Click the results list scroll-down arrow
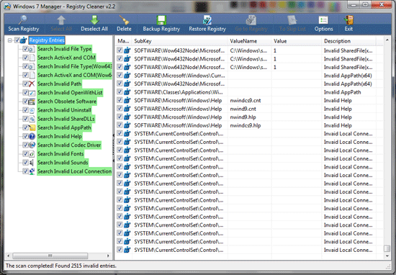 pyautogui.click(x=387, y=256)
